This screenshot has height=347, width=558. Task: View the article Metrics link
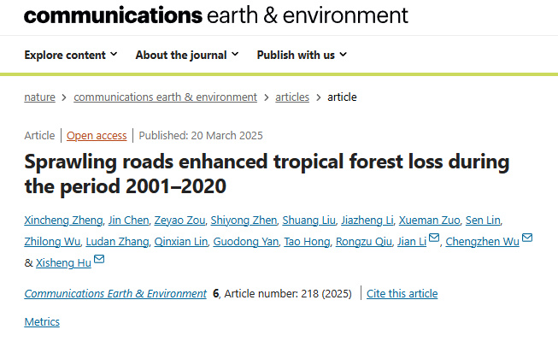pos(42,322)
